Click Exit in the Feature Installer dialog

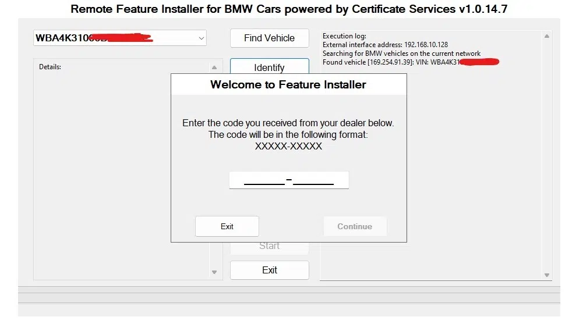click(227, 226)
